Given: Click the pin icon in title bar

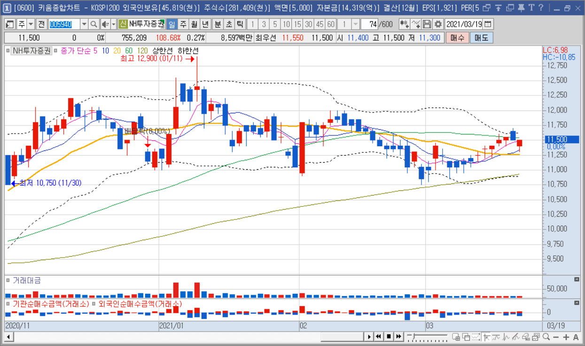Looking at the screenshot, I should (x=521, y=8).
